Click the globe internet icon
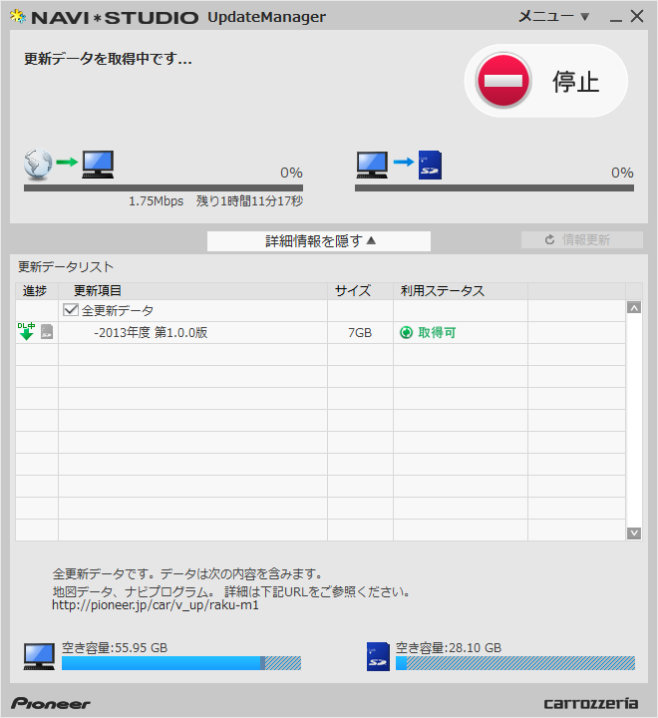 pyautogui.click(x=38, y=165)
